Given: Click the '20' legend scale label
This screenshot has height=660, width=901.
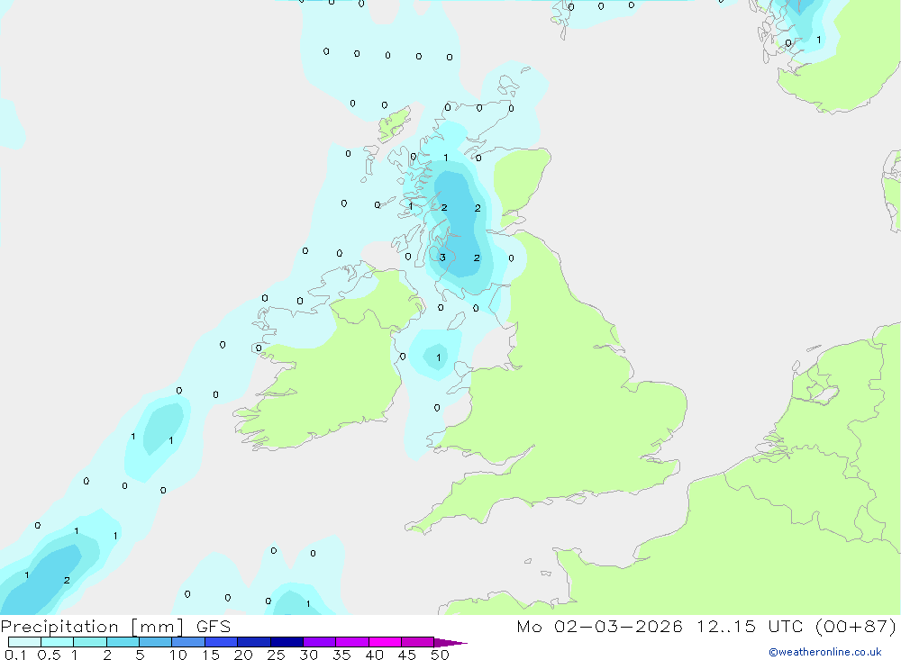Looking at the screenshot, I should click(x=243, y=655).
